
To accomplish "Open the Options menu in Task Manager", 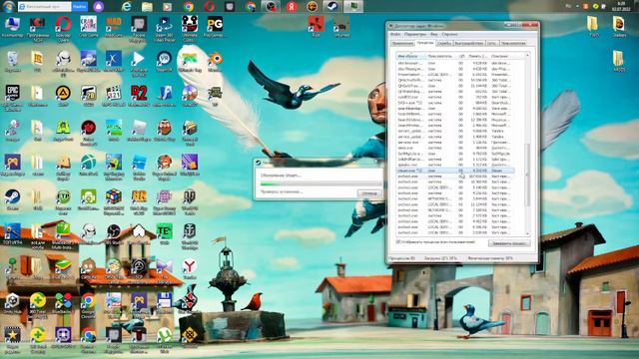I will click(415, 35).
